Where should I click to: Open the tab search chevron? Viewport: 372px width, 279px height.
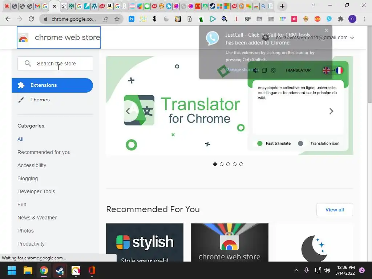point(314,5)
